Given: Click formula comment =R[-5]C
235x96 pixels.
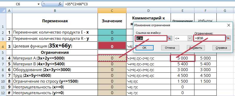Looking at the screenshot, I should tap(148, 82).
